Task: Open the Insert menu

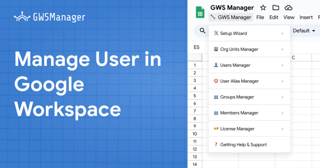Action: 306,17
